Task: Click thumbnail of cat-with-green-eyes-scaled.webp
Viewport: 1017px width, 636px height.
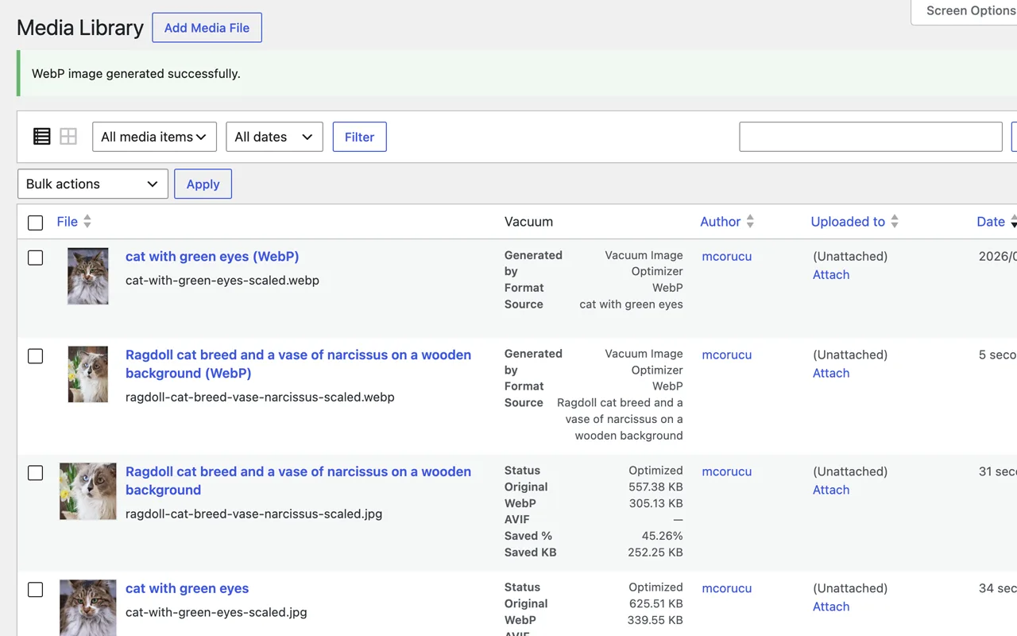Action: (88, 276)
